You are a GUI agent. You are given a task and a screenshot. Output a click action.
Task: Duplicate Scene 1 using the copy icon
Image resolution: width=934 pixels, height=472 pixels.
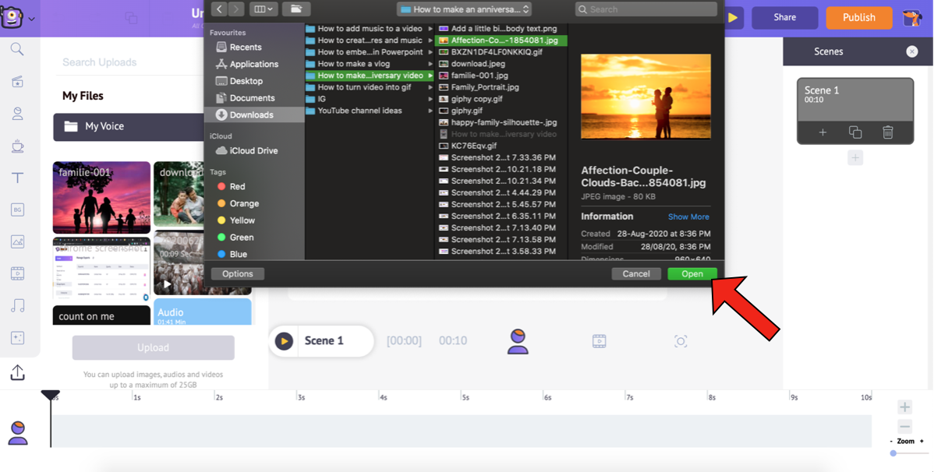coord(854,132)
